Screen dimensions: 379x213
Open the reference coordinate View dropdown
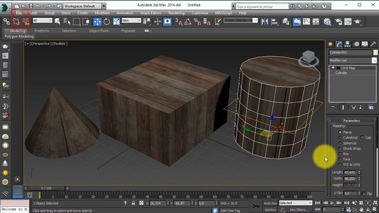pos(131,21)
